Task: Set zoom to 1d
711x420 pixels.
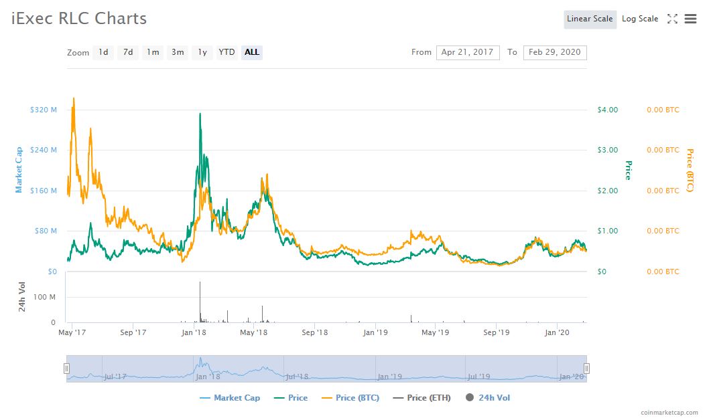Action: [x=103, y=52]
